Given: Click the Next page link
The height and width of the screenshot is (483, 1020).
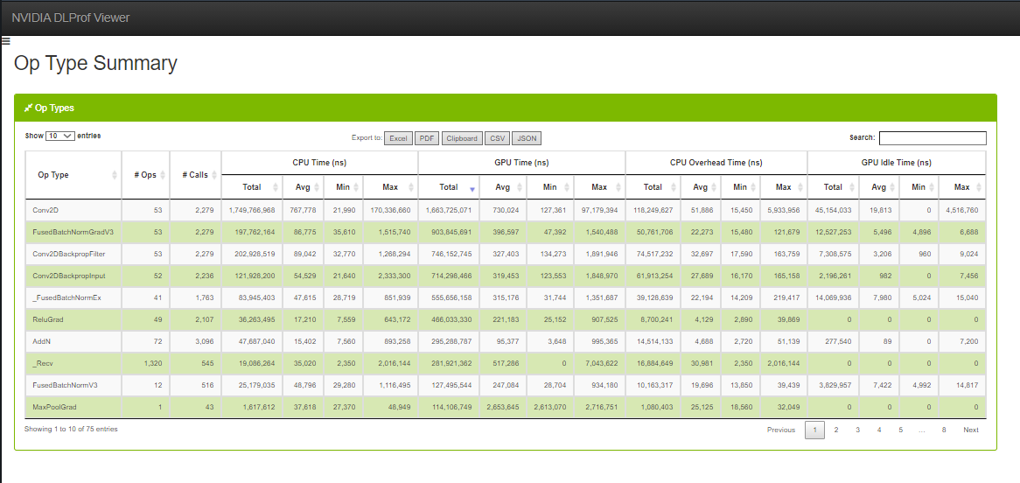Looking at the screenshot, I should 971,430.
